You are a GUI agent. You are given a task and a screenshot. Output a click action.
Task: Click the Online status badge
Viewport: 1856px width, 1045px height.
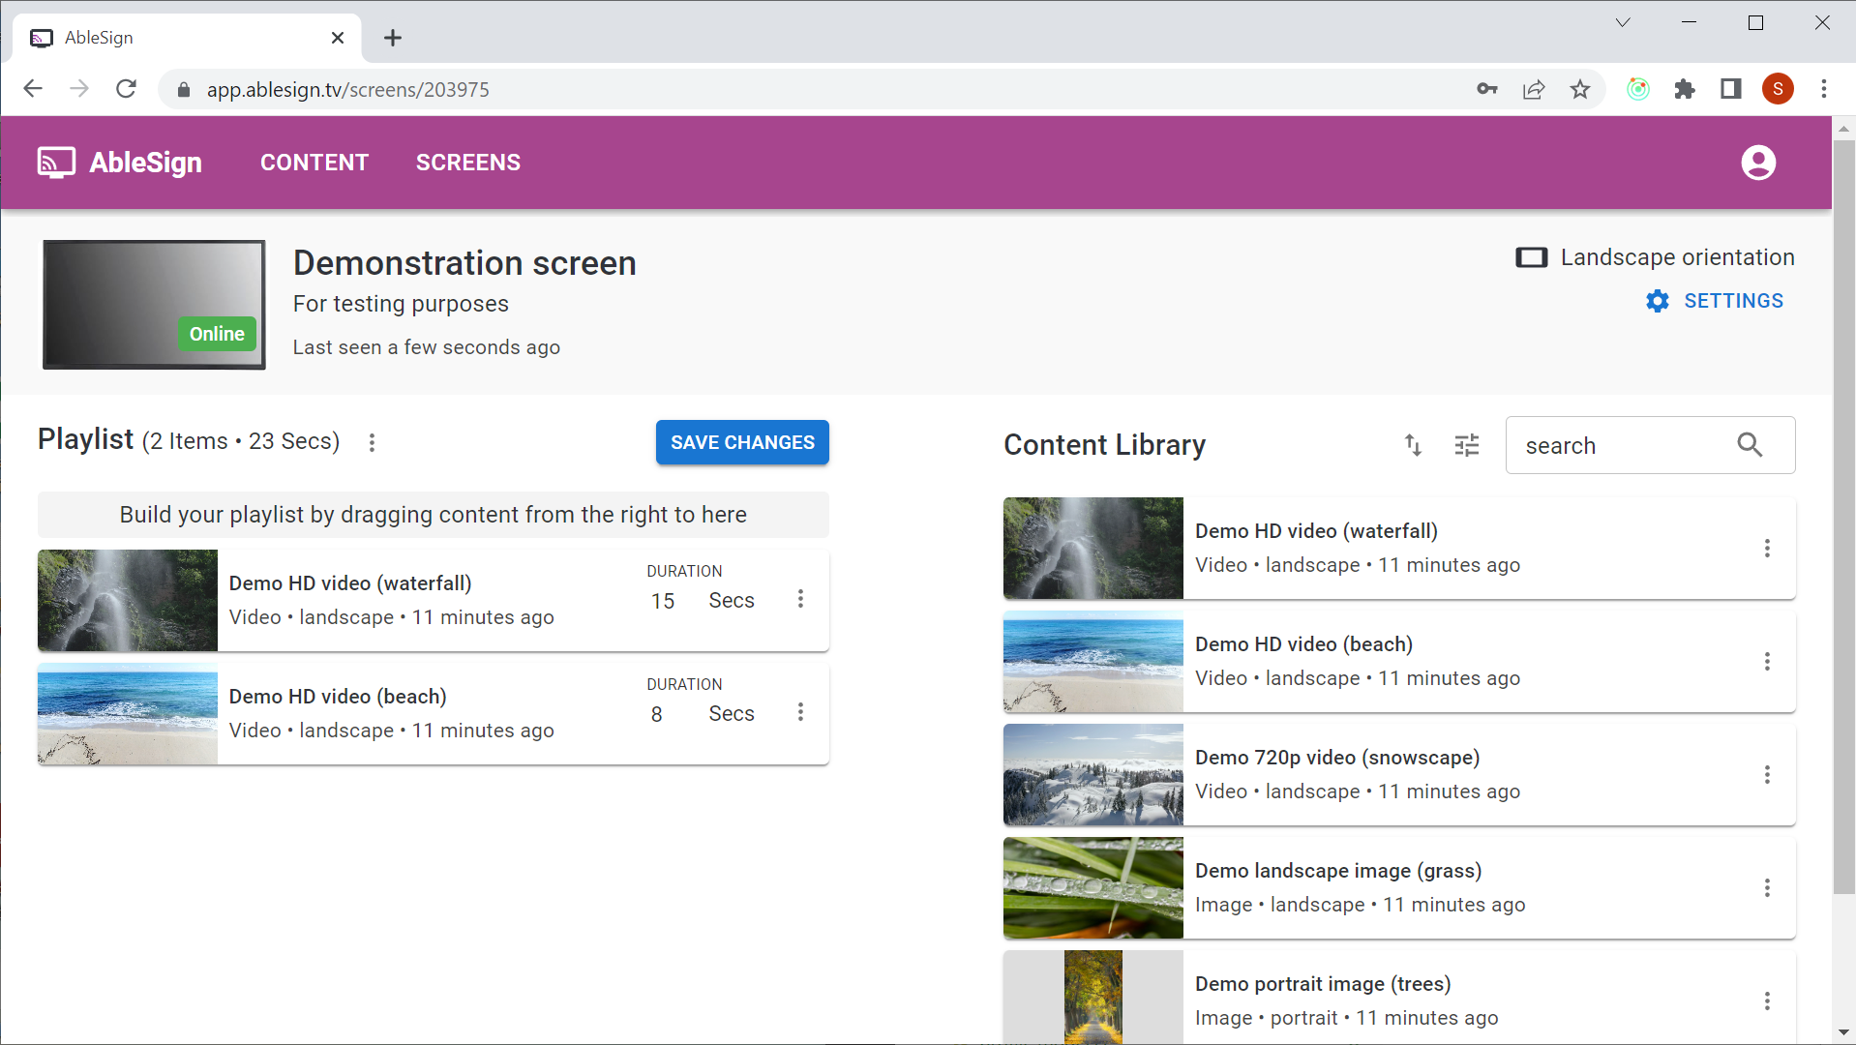pos(216,334)
